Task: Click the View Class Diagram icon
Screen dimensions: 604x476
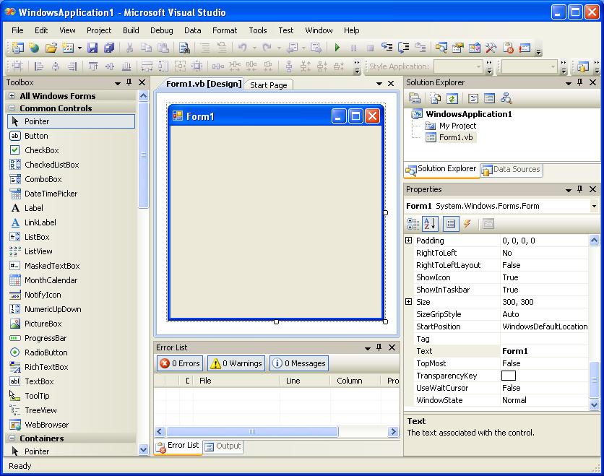Action: 506,99
